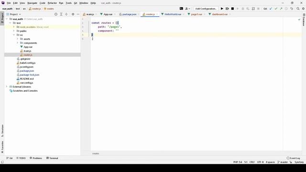Click the Add Configuration button

pos(206,9)
